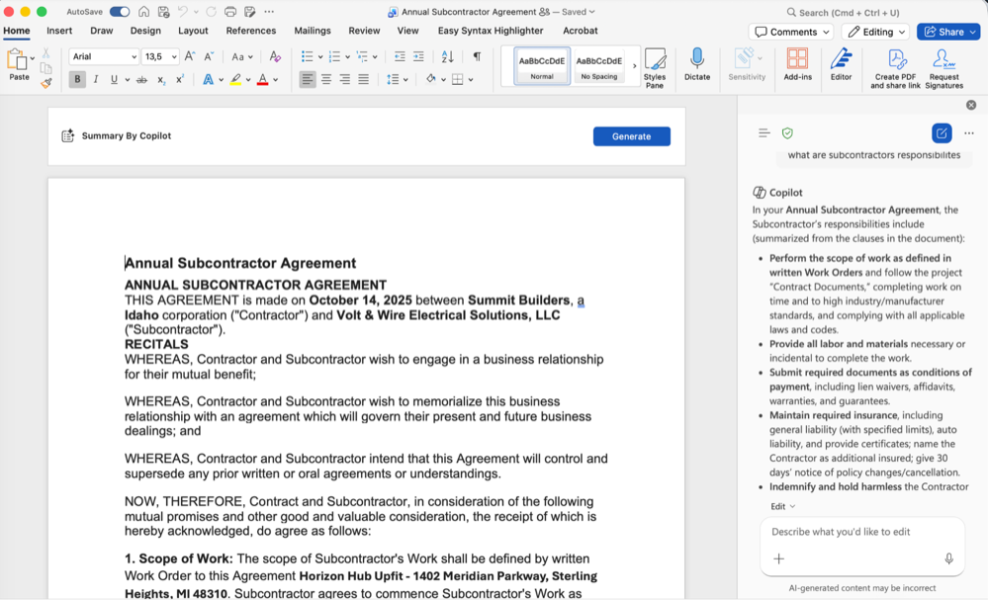
Task: Toggle AutoSave switch
Action: pos(119,12)
